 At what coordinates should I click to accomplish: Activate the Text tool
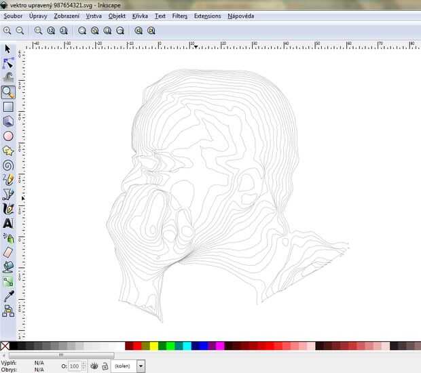tap(8, 223)
